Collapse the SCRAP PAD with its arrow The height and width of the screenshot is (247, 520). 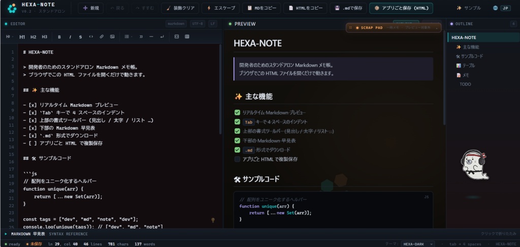click(436, 28)
